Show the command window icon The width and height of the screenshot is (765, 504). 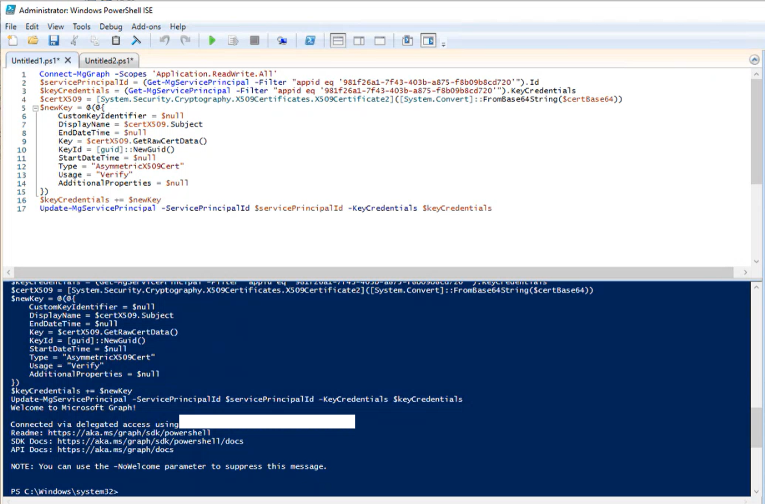407,41
